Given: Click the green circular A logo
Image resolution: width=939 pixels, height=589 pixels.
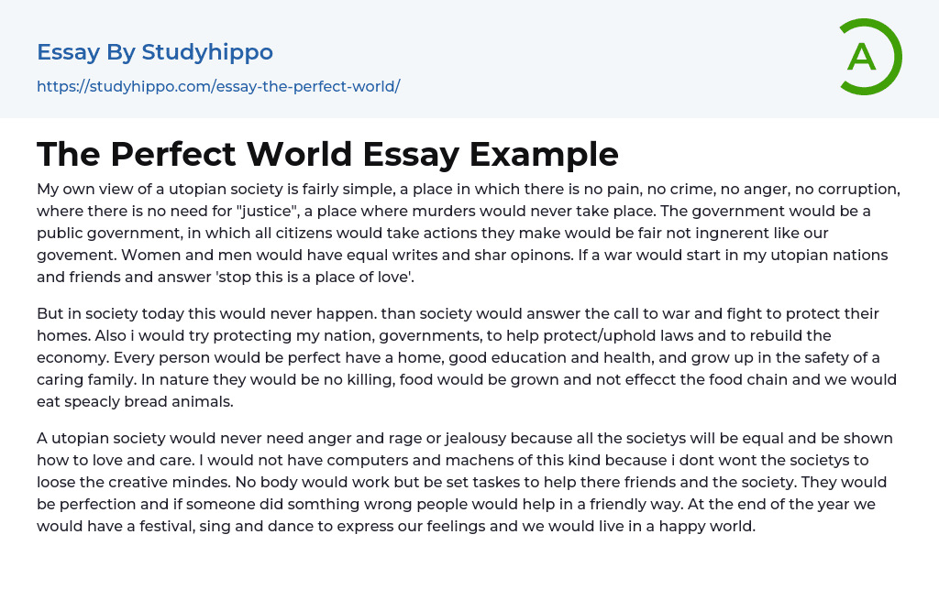Looking at the screenshot, I should [x=870, y=57].
